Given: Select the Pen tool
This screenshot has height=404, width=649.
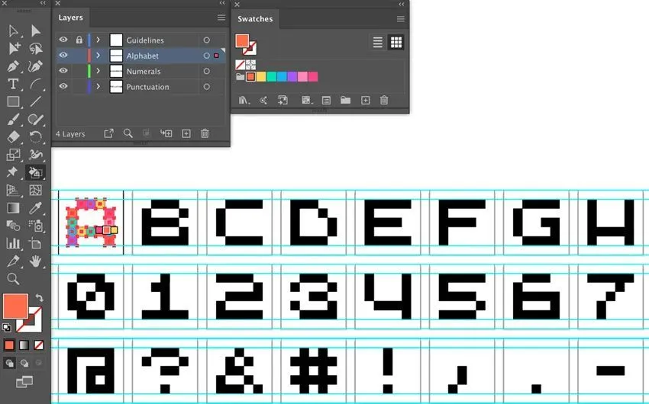Looking at the screenshot, I should click(x=13, y=66).
